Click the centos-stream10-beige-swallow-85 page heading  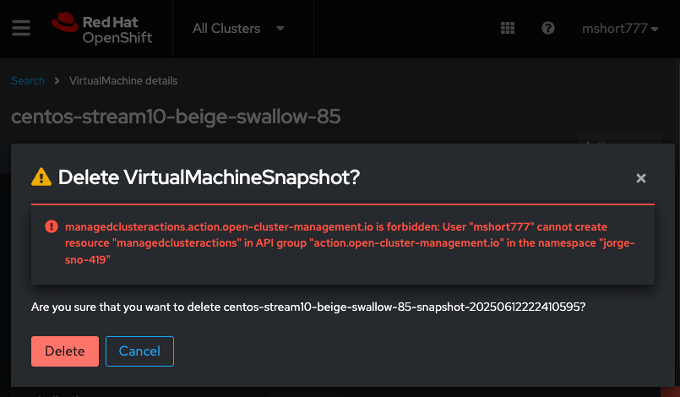176,117
